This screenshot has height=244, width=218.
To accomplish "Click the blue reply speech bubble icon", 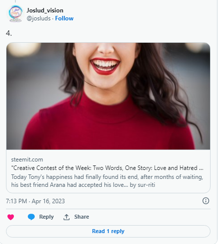I will click(31, 217).
